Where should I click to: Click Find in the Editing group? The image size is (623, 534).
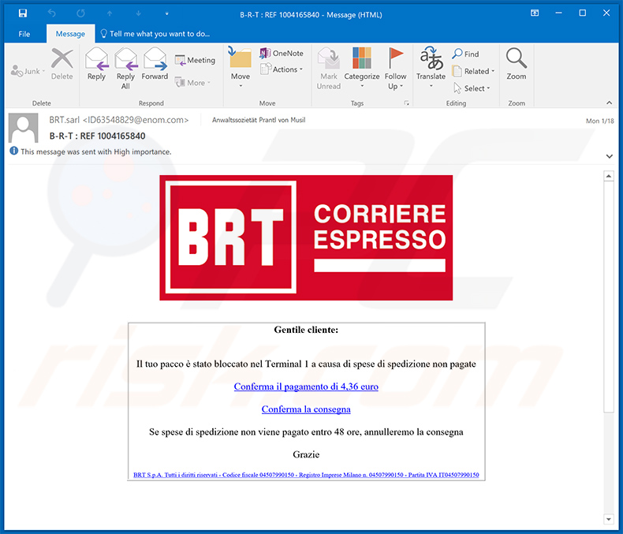(x=465, y=54)
